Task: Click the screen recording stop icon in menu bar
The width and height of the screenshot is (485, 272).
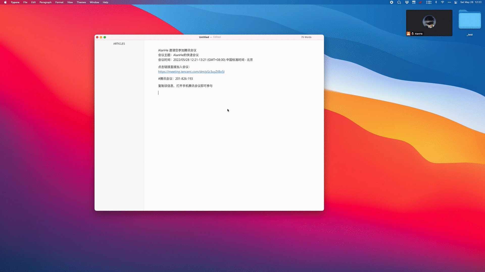Action: [x=392, y=2]
